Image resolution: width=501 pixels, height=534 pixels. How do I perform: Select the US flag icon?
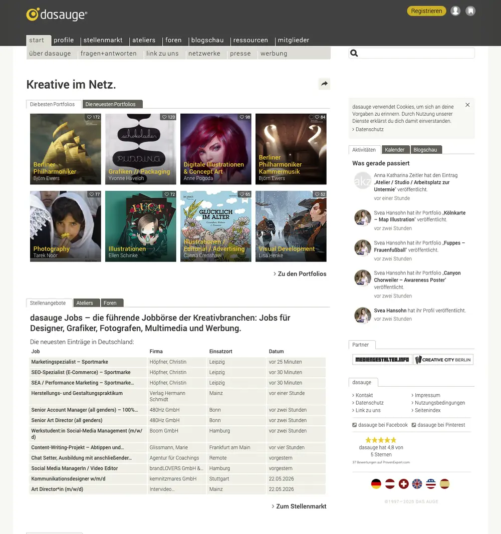coord(431,483)
